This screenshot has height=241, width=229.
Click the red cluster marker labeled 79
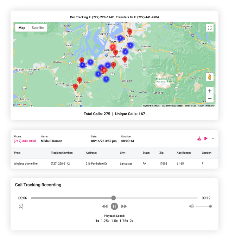pos(104,70)
